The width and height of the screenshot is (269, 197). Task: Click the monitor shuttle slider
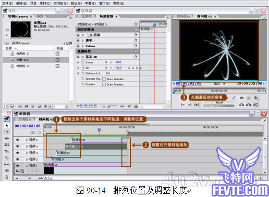pyautogui.click(x=219, y=102)
